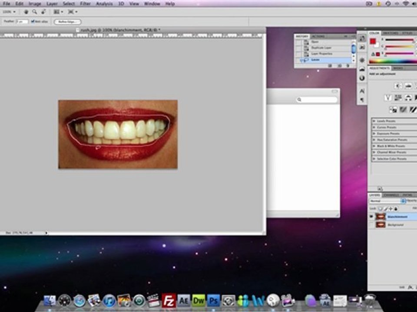Show the Background layer via its visibility box
Viewport: 417px width, 312px height.
tap(371, 225)
